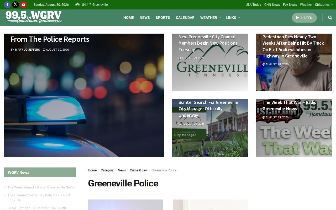The width and height of the screenshot is (336, 210).
Task: Visit the USA Today link
Action: 253,5
